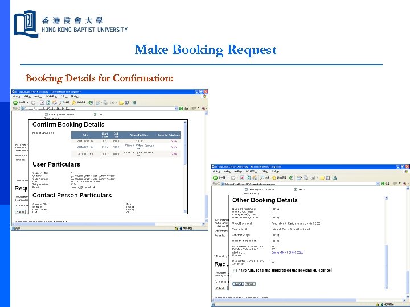The image size is (410, 307).
Task: Open File menu in Other Booking Details browser
Action: tap(216, 172)
